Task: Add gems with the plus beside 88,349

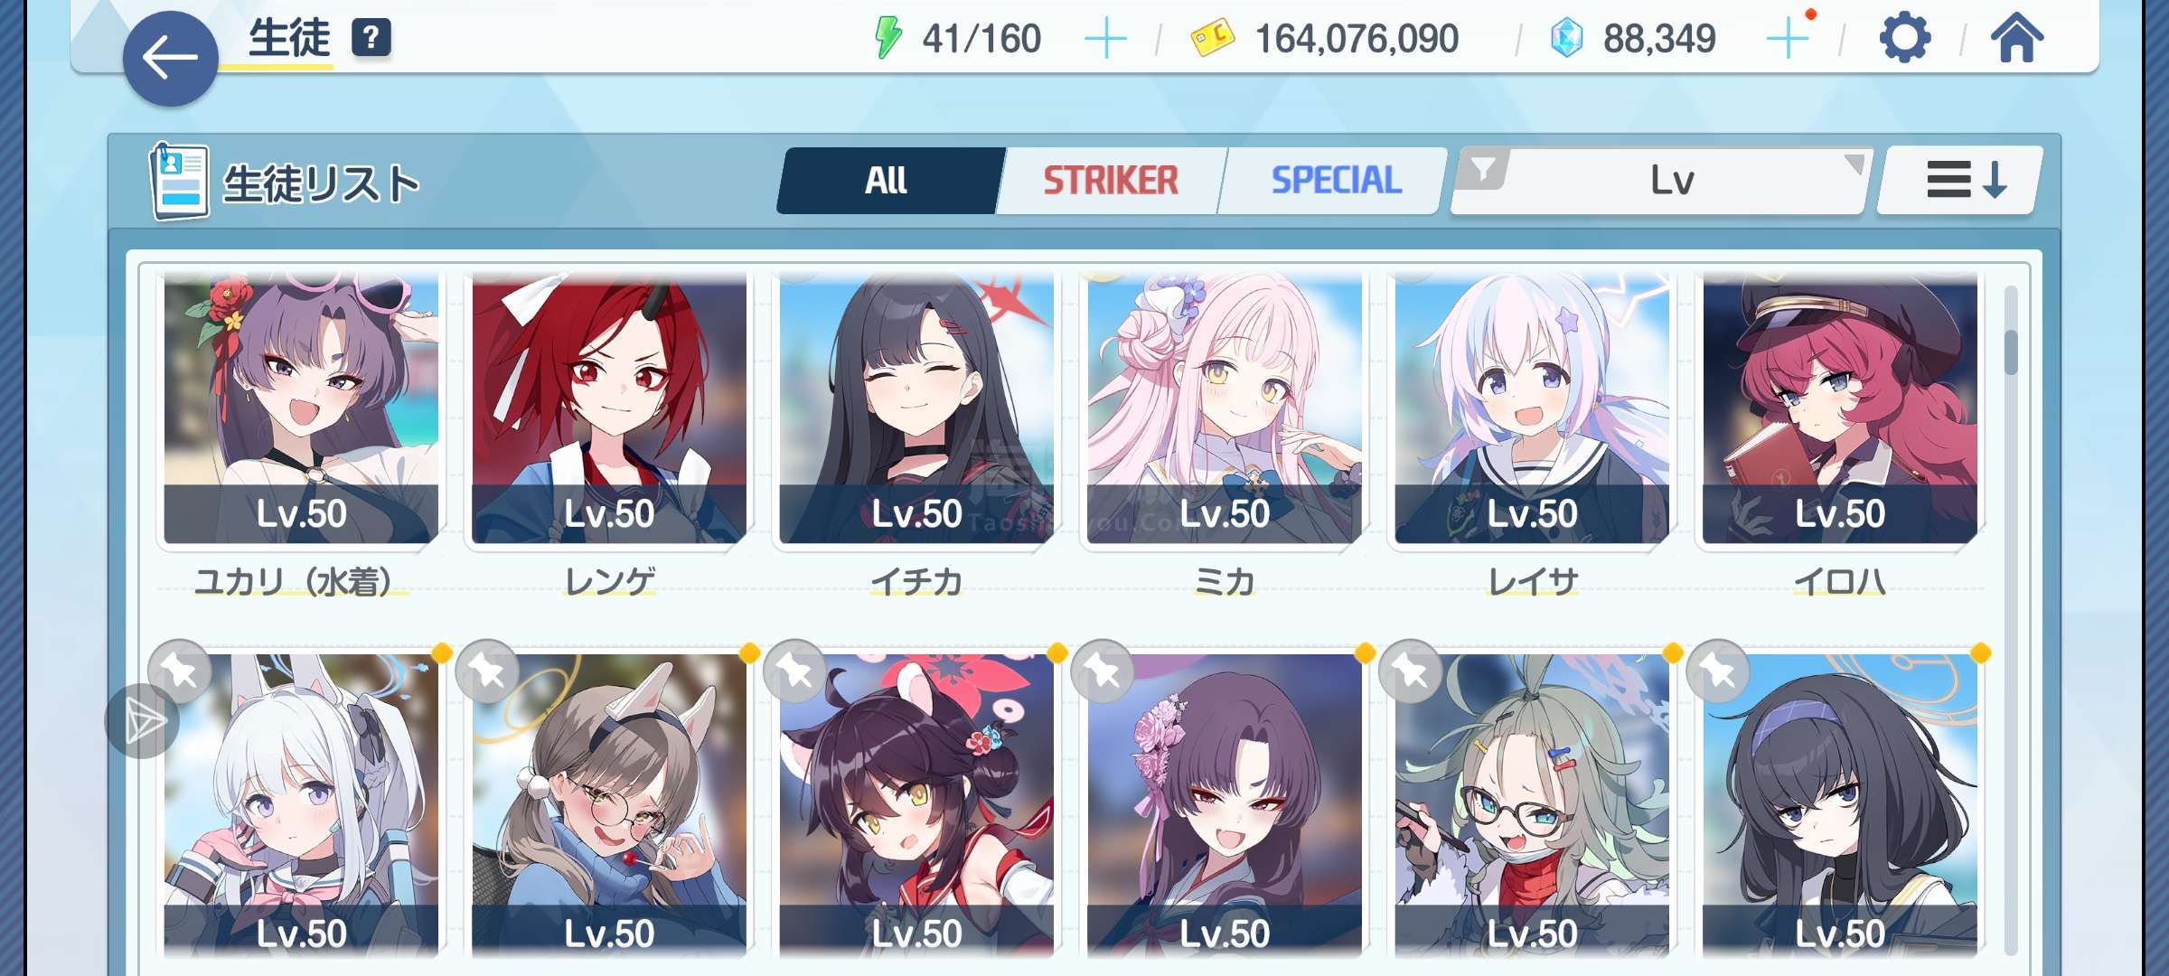Action: 1787,39
